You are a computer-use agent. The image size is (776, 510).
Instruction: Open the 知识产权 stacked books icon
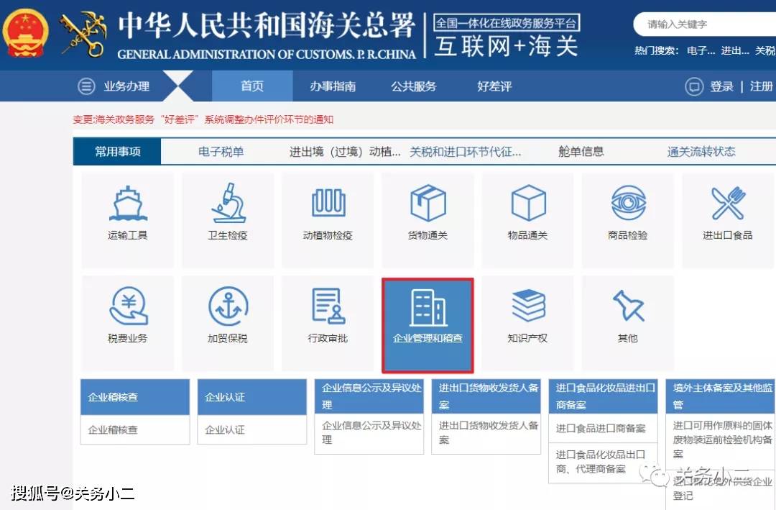tap(528, 305)
